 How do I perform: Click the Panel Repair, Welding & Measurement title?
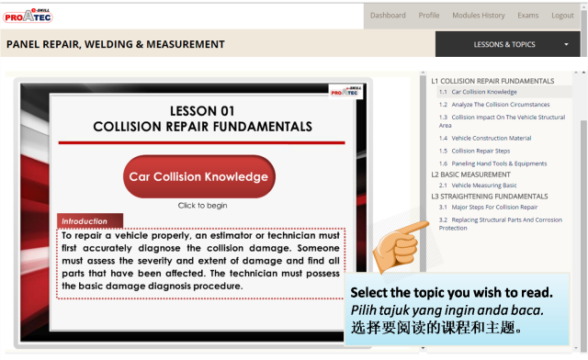pos(116,44)
